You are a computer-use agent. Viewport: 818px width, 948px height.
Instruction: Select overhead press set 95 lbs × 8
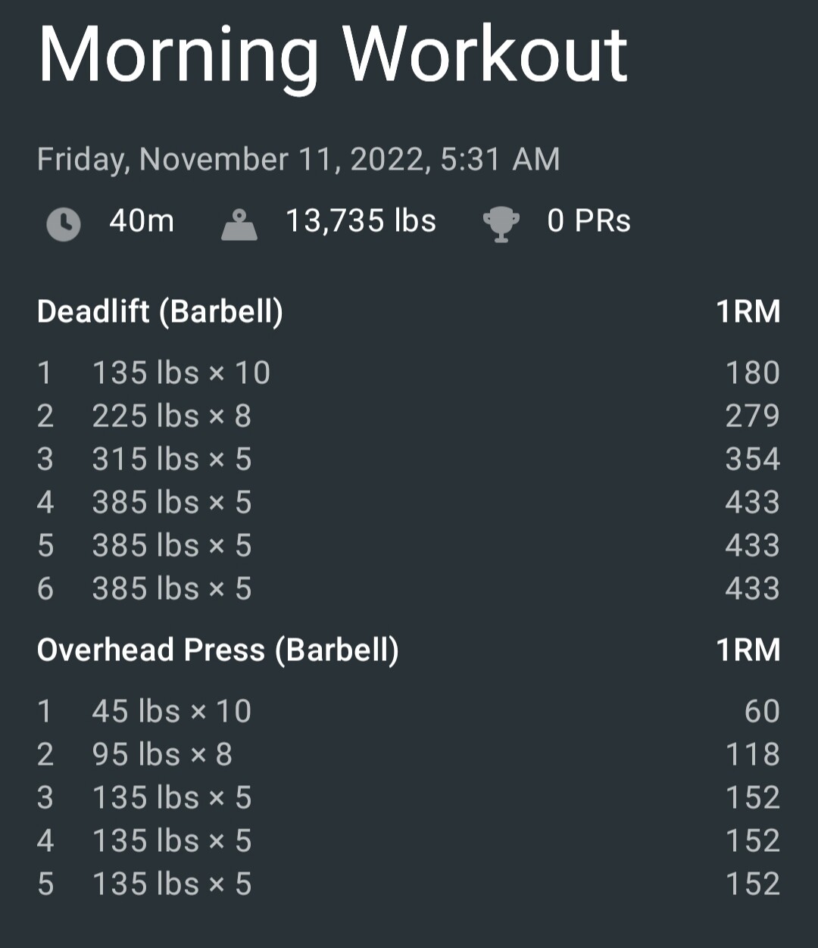(162, 754)
